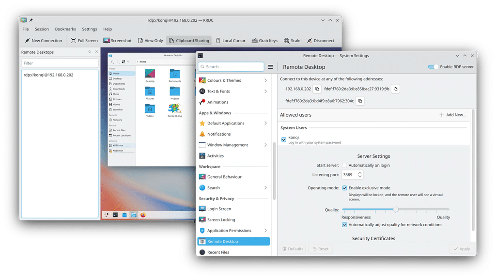
Task: Open Screen Locking settings
Action: pyautogui.click(x=233, y=220)
